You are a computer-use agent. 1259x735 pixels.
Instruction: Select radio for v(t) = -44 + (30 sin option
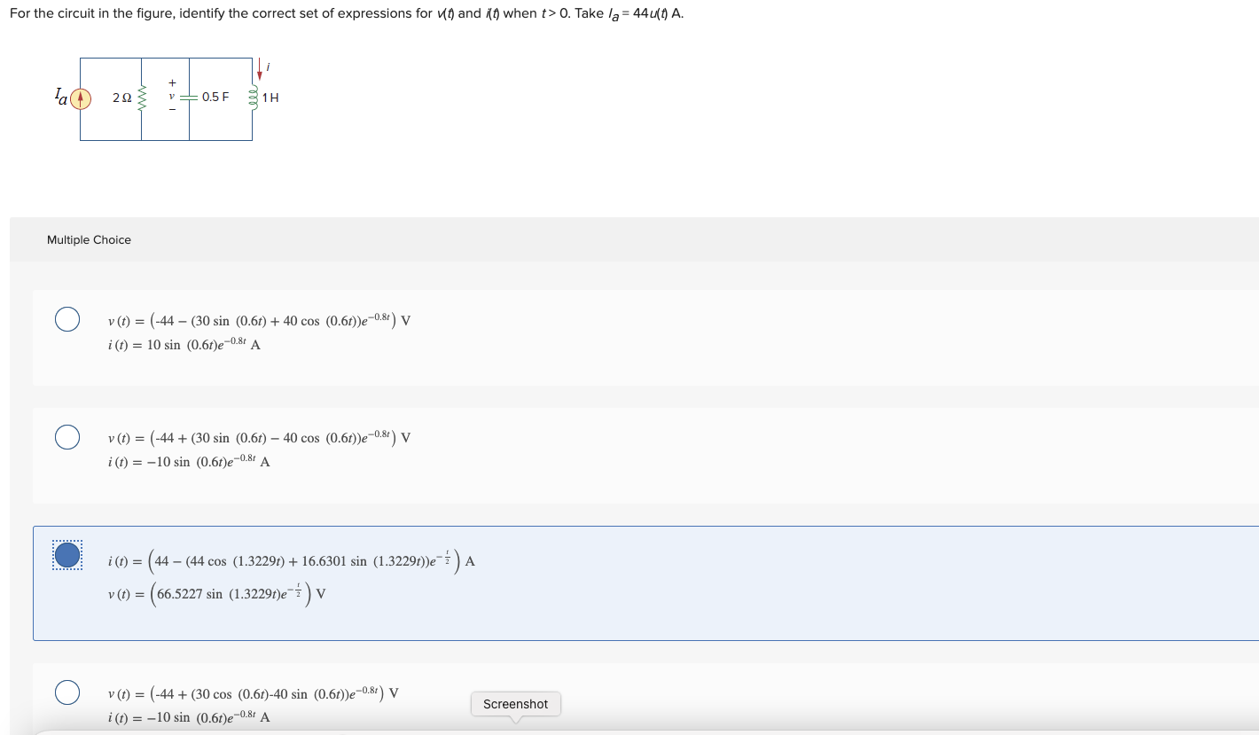click(66, 437)
